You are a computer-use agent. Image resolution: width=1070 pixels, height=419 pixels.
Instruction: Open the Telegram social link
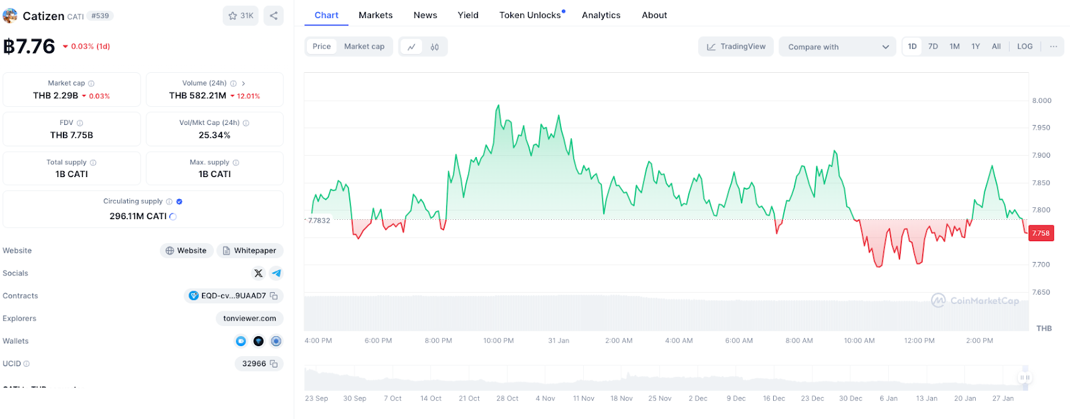click(276, 273)
